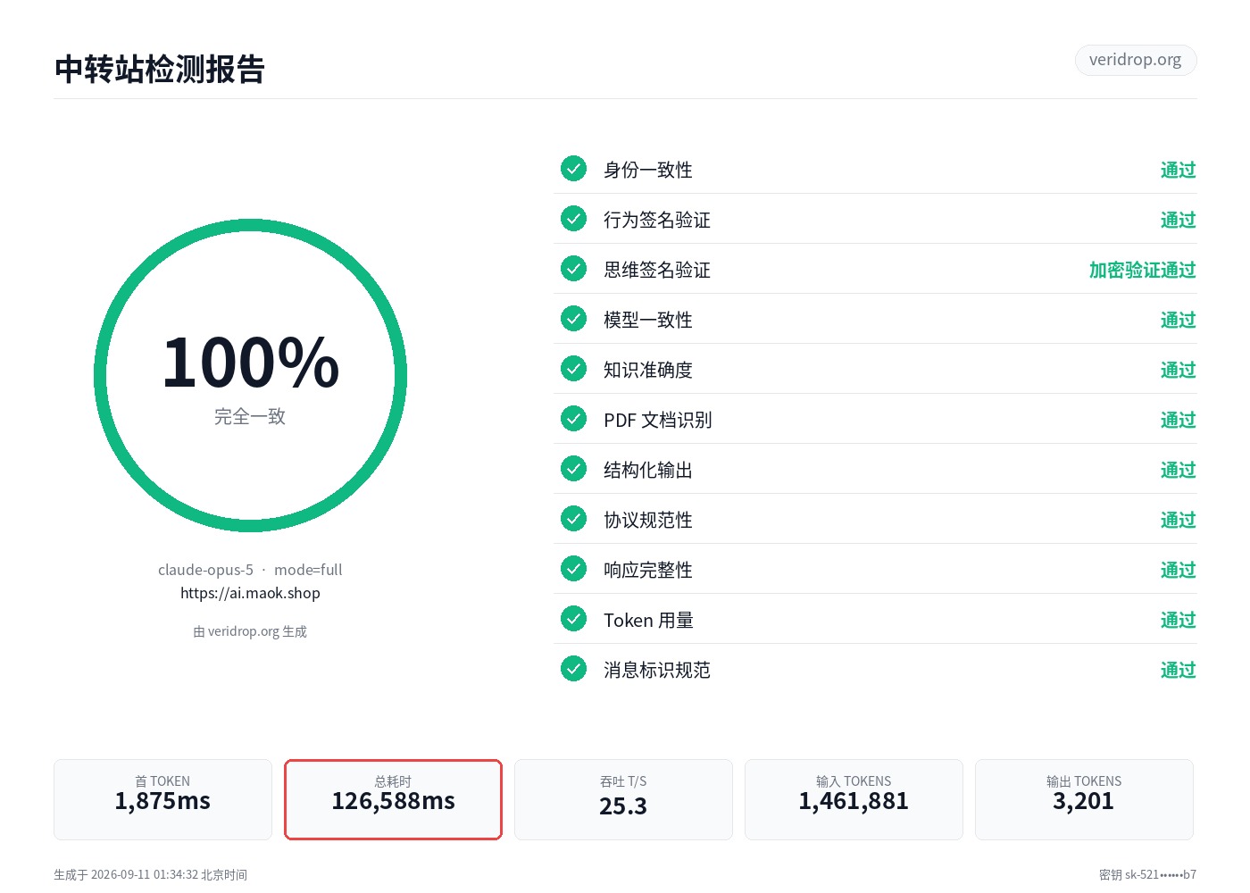This screenshot has height=893, width=1250.
Task: Click the check icon beside 模型一致性
Action: [x=573, y=318]
